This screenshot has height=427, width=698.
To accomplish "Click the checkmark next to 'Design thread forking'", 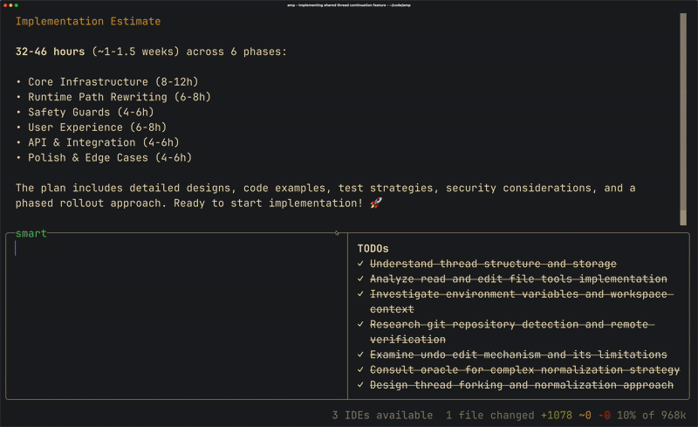I will point(360,385).
